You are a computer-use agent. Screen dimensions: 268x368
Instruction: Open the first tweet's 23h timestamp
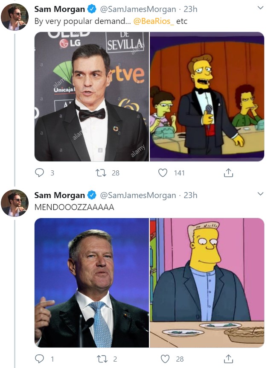pyautogui.click(x=190, y=9)
